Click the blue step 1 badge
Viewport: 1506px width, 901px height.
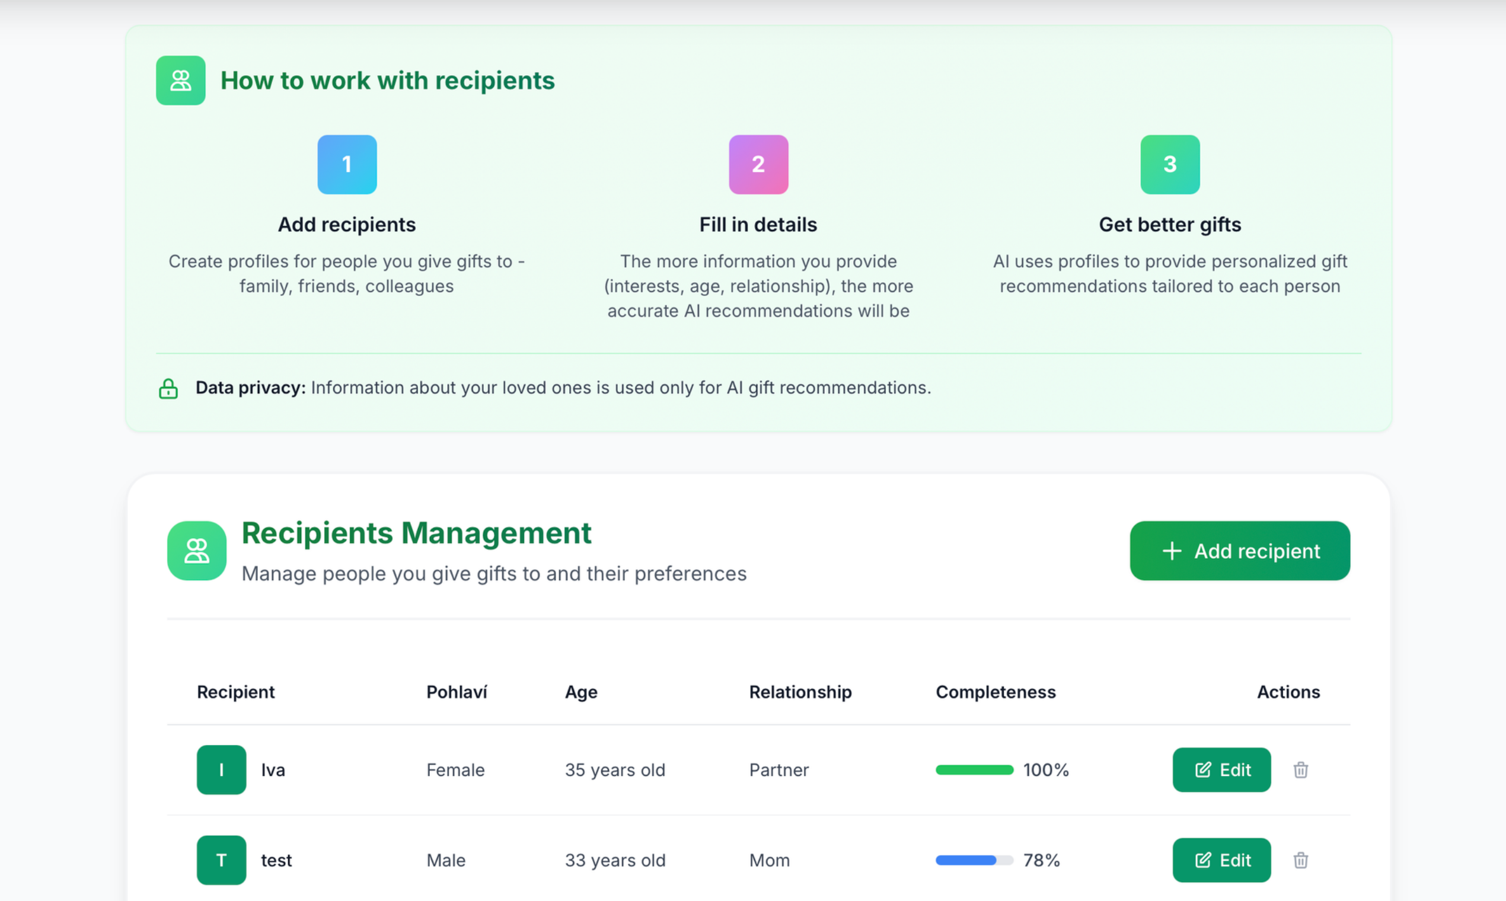pyautogui.click(x=347, y=164)
